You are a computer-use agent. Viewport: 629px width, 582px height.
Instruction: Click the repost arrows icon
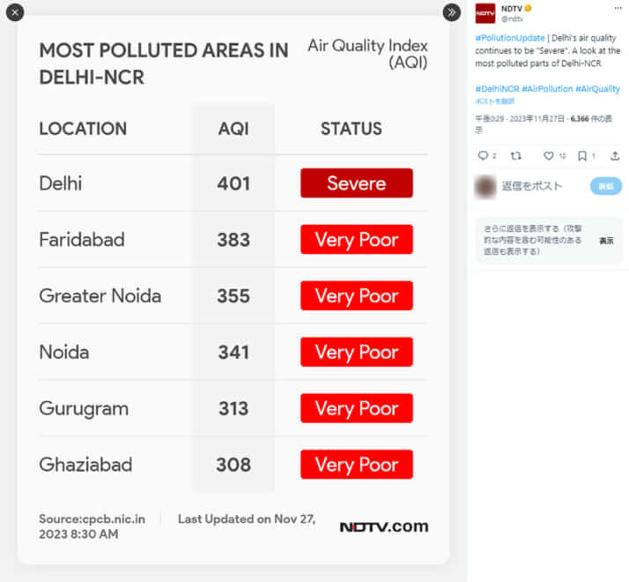[x=516, y=155]
